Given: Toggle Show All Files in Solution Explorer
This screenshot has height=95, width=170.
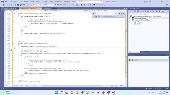Looking at the screenshot, I should [153, 11].
